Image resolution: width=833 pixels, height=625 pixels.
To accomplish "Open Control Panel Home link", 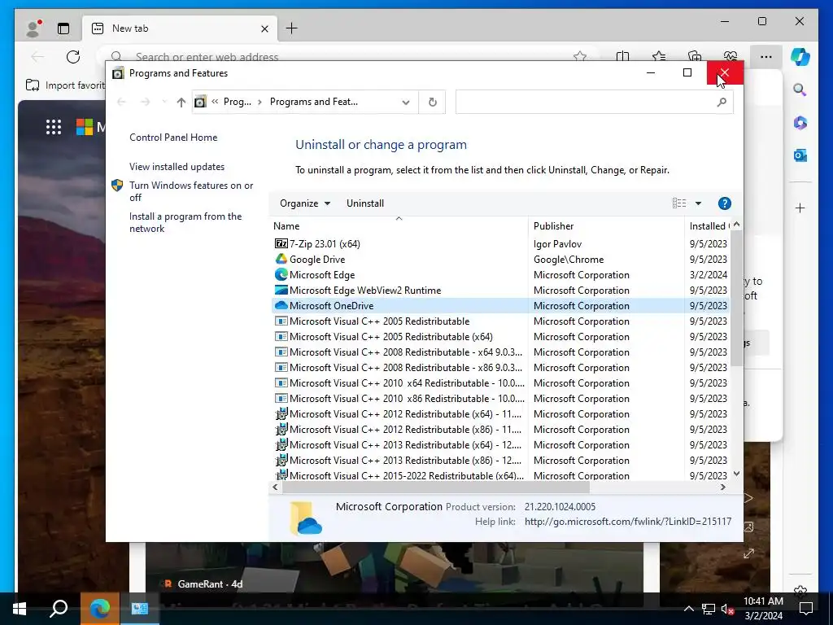I will point(173,137).
